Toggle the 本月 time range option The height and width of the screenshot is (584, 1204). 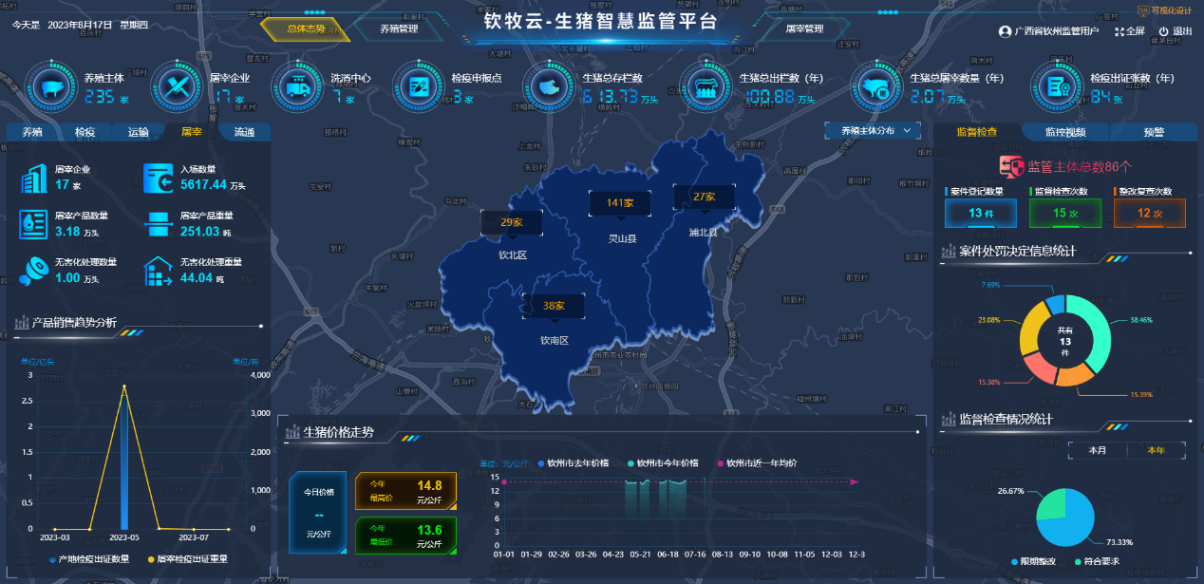click(1098, 450)
